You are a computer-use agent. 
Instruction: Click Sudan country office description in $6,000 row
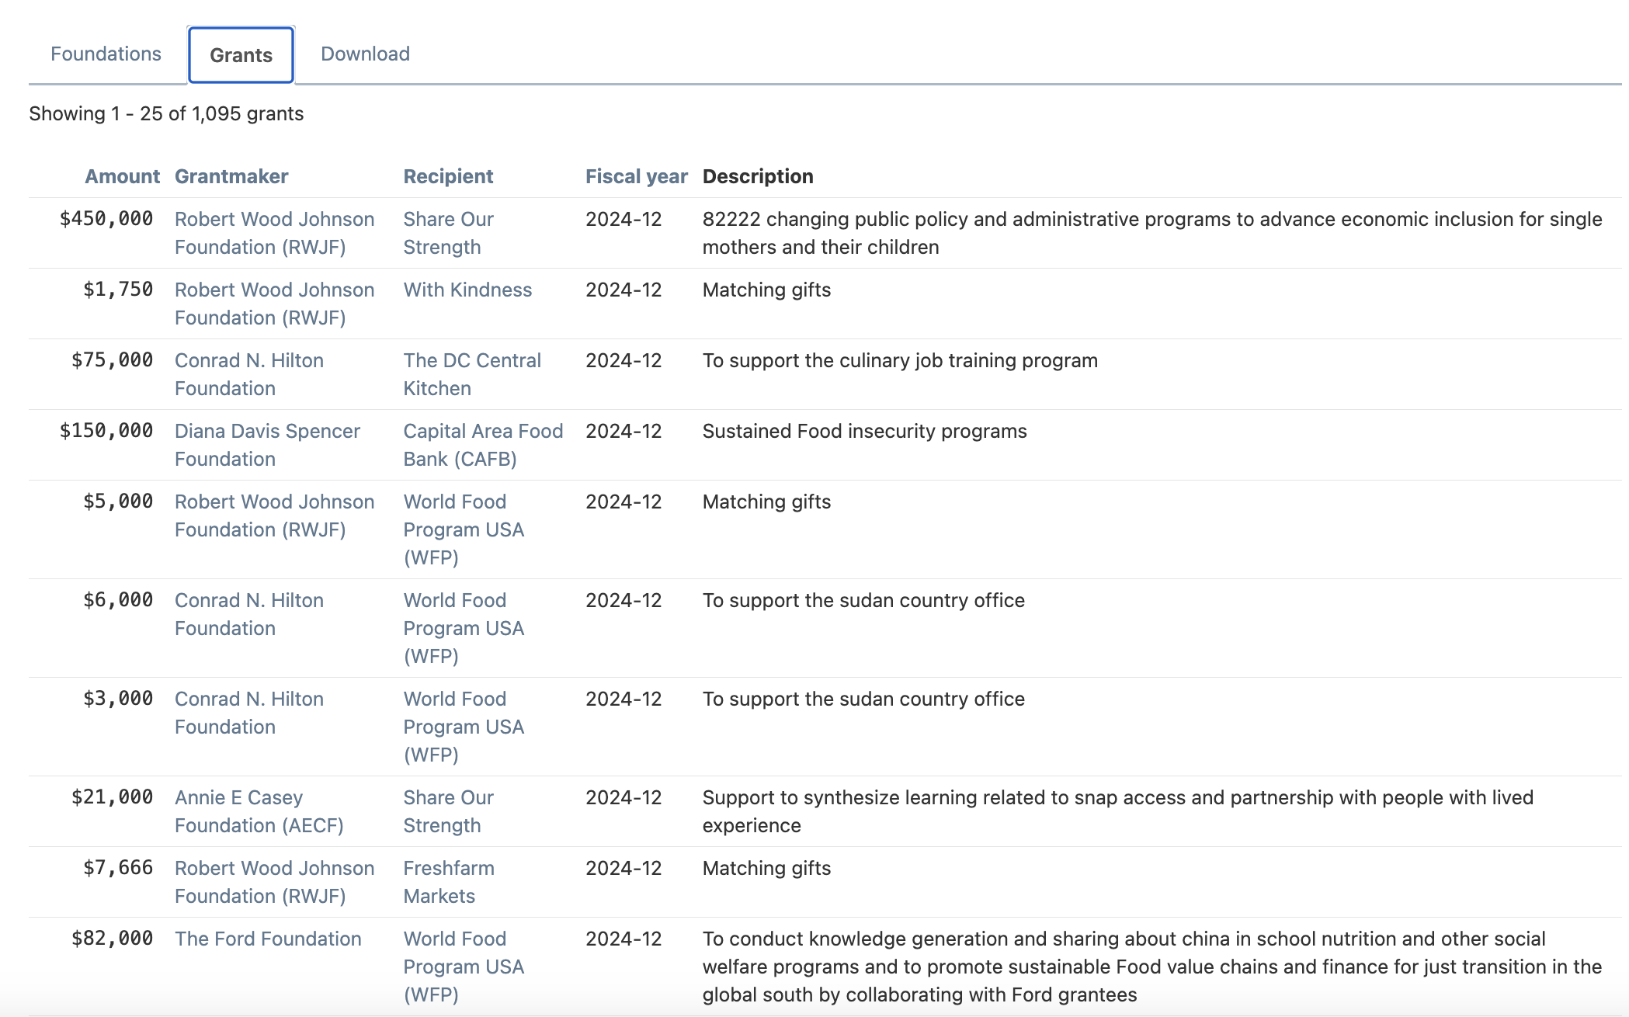pos(863,600)
